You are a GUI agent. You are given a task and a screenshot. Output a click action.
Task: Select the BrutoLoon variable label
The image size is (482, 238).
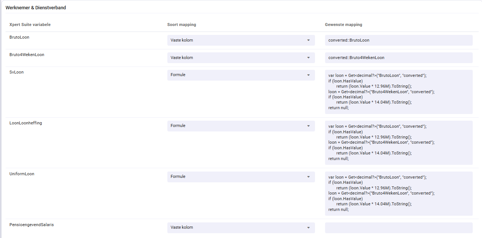[19, 37]
